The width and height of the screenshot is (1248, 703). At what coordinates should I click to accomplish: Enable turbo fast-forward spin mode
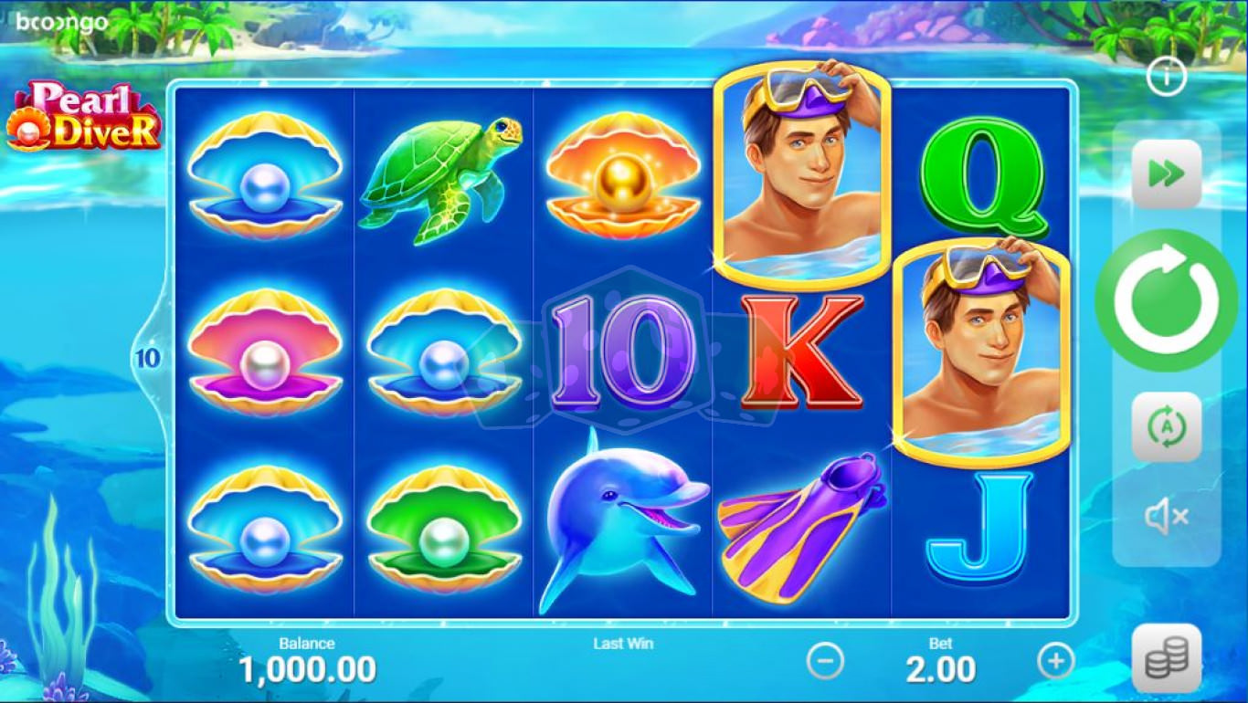tap(1167, 173)
